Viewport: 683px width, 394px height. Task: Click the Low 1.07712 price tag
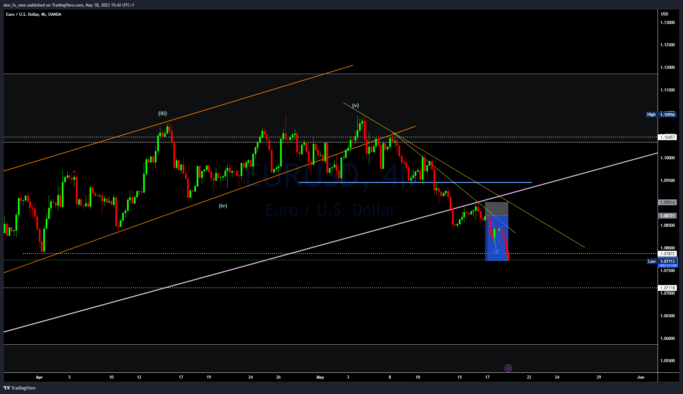662,261
